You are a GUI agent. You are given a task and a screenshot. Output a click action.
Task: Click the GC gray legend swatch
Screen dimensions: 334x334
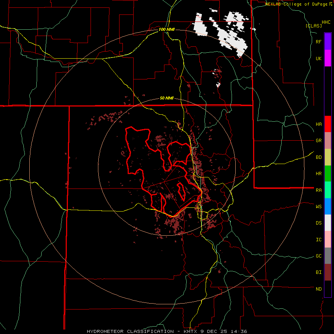click(x=328, y=256)
